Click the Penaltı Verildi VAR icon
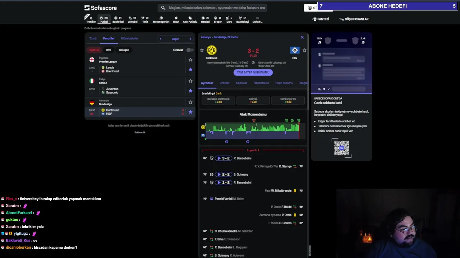Viewport: 460px width, 258px height. click(212, 199)
